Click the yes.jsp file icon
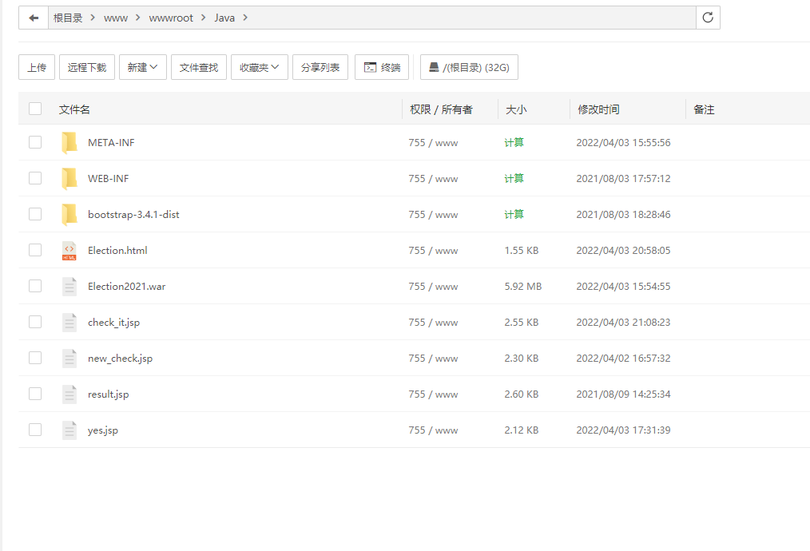Viewport: 810px width, 551px height. tap(69, 430)
